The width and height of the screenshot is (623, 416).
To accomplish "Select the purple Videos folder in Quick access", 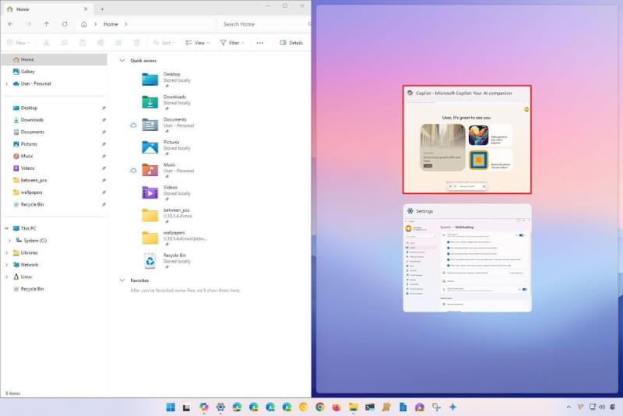I will point(150,192).
